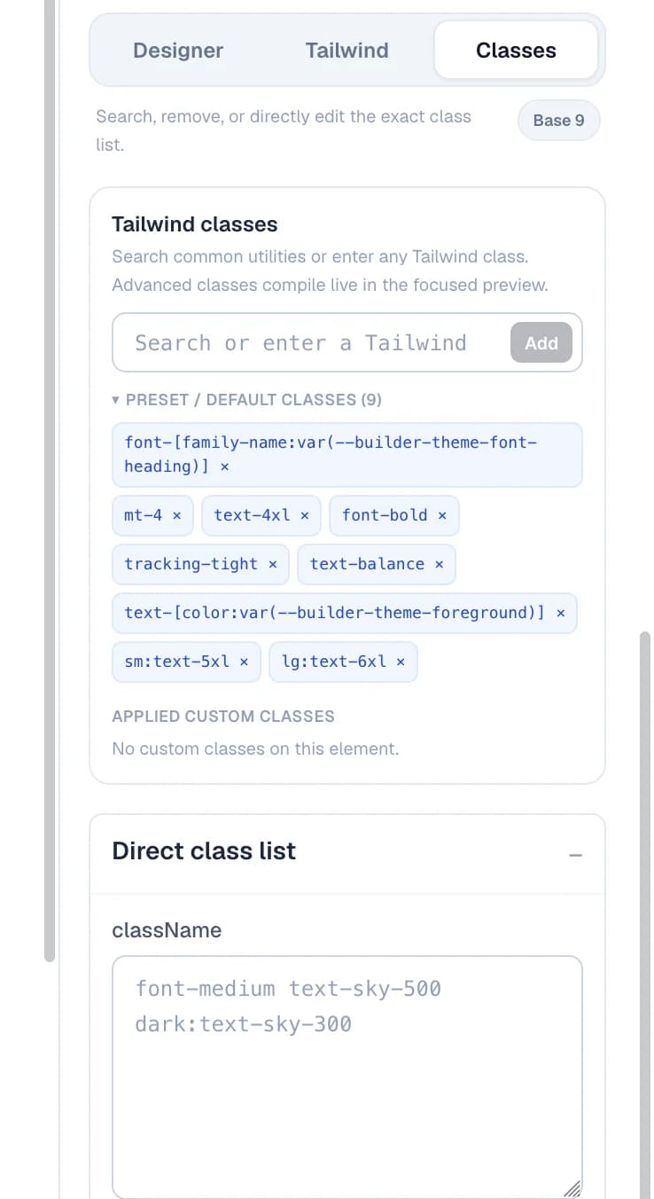This screenshot has height=1199, width=654.
Task: Click the Base 9 badge
Action: tap(559, 121)
